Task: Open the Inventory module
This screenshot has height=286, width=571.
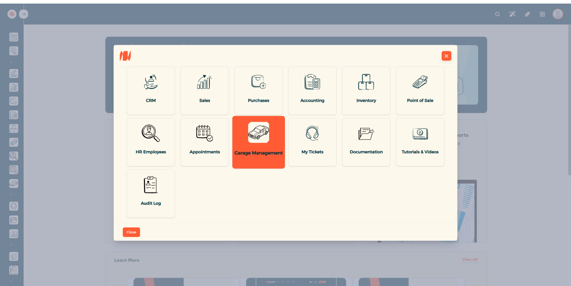Action: point(366,90)
